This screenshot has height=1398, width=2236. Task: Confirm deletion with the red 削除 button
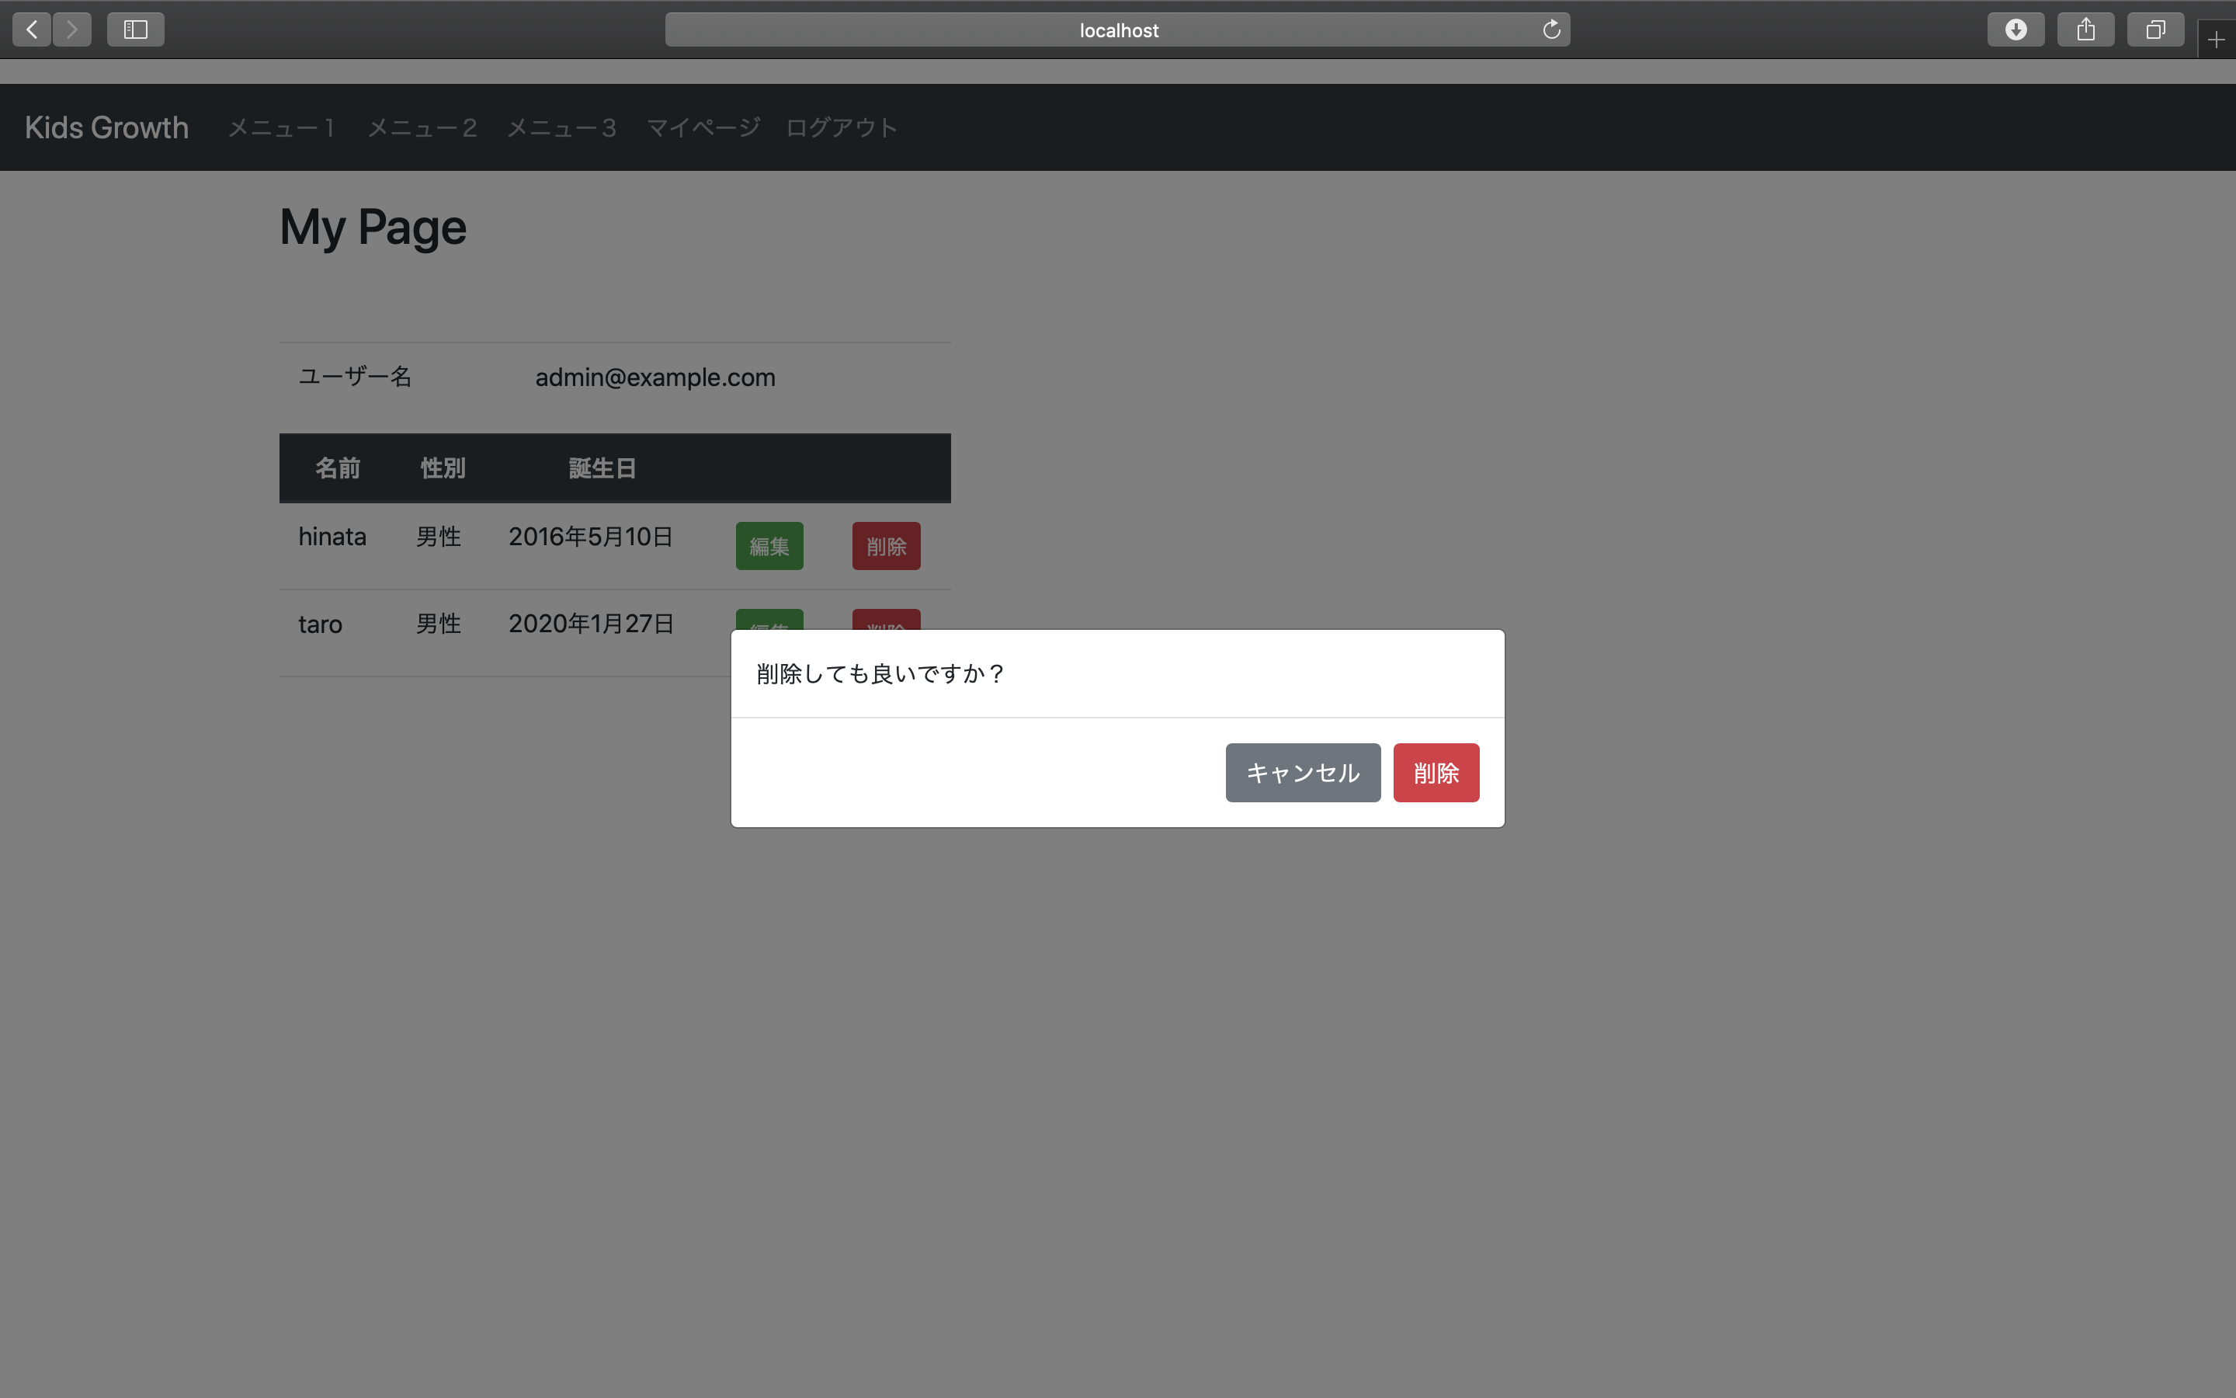pyautogui.click(x=1436, y=772)
